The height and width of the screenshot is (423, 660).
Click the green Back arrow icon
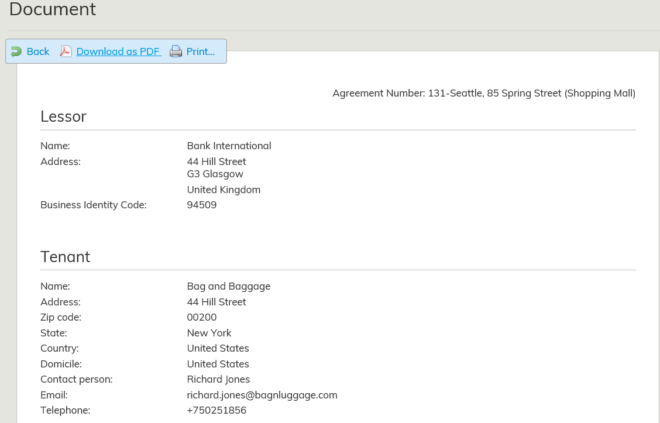coord(16,51)
